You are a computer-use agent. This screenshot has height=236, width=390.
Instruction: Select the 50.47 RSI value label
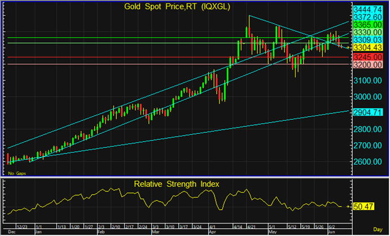click(x=365, y=207)
